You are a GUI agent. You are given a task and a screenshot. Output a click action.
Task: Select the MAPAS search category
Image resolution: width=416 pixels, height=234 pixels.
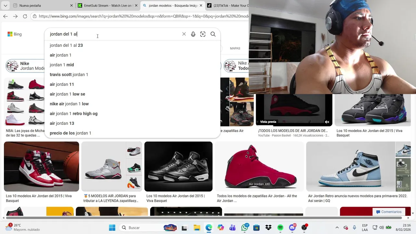tap(235, 48)
